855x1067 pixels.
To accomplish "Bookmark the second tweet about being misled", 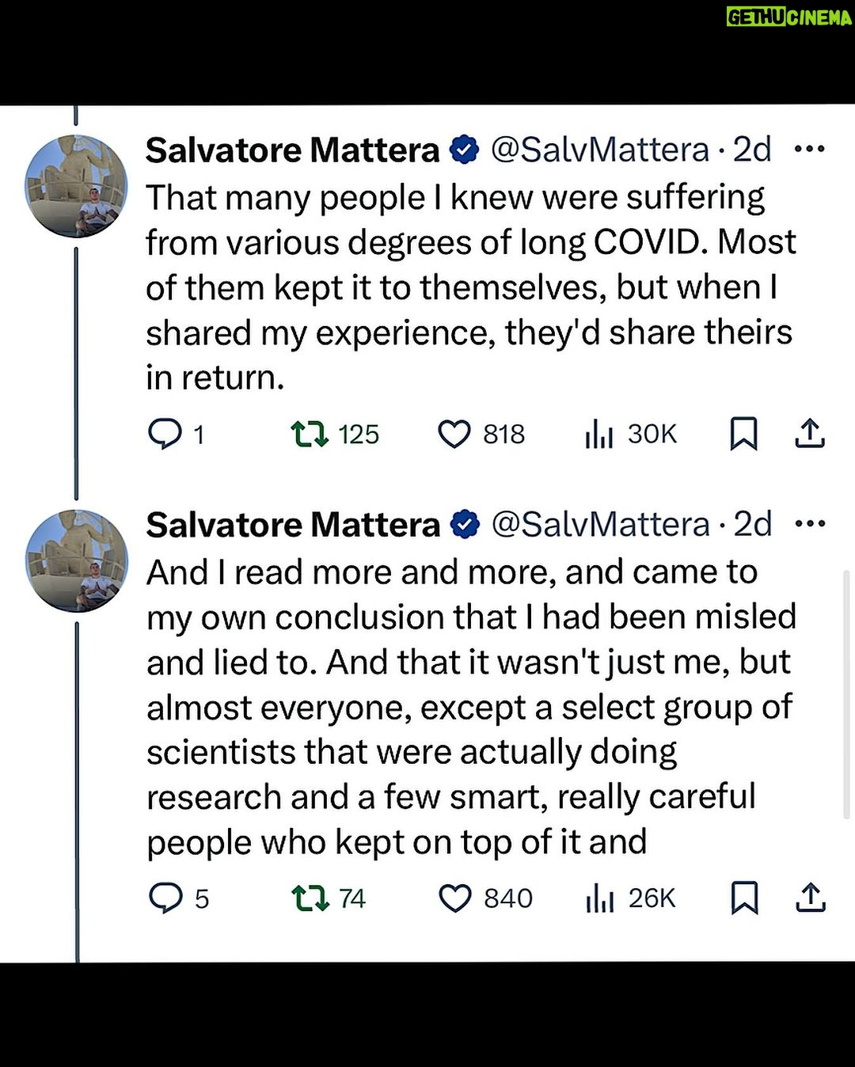I will [744, 898].
